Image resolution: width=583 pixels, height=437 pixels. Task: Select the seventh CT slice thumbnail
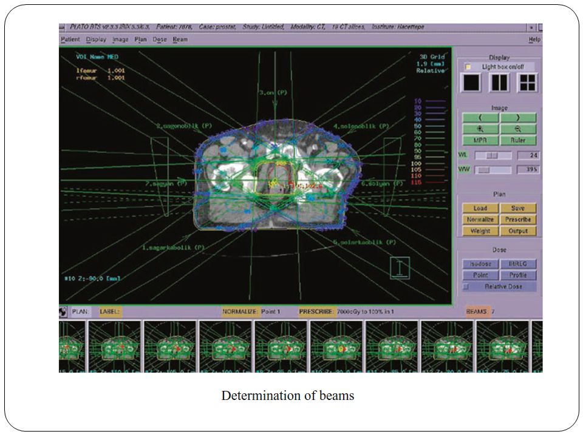point(392,347)
